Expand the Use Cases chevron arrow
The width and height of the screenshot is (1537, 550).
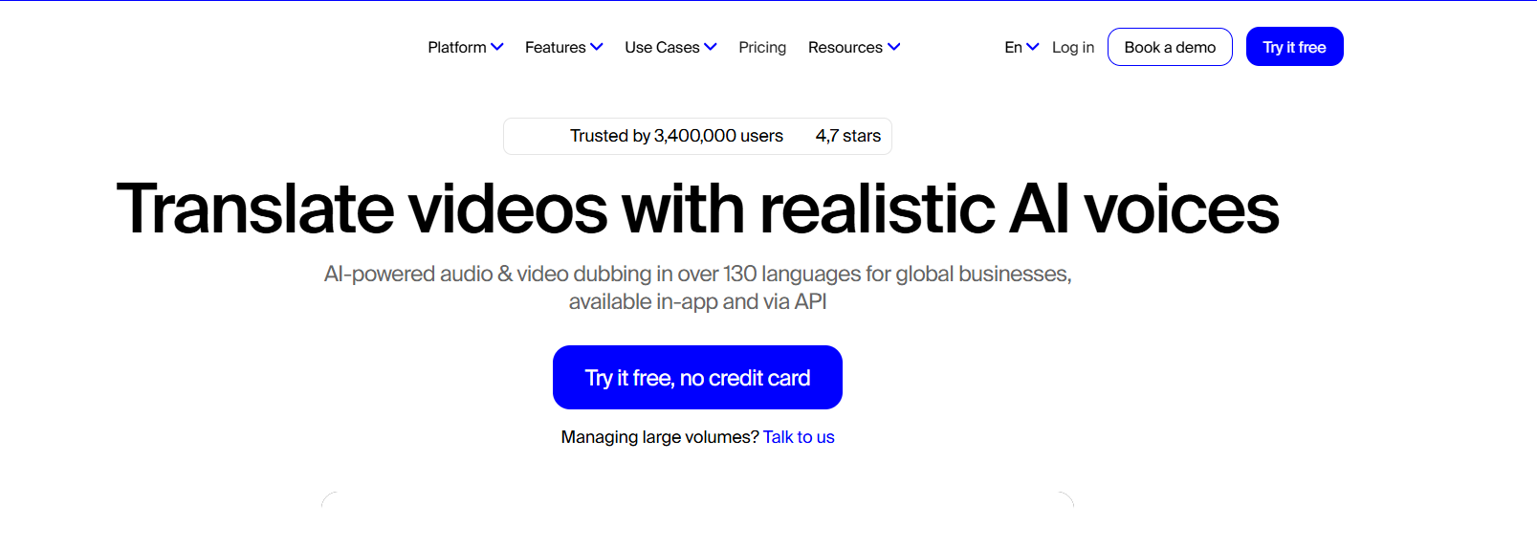711,47
